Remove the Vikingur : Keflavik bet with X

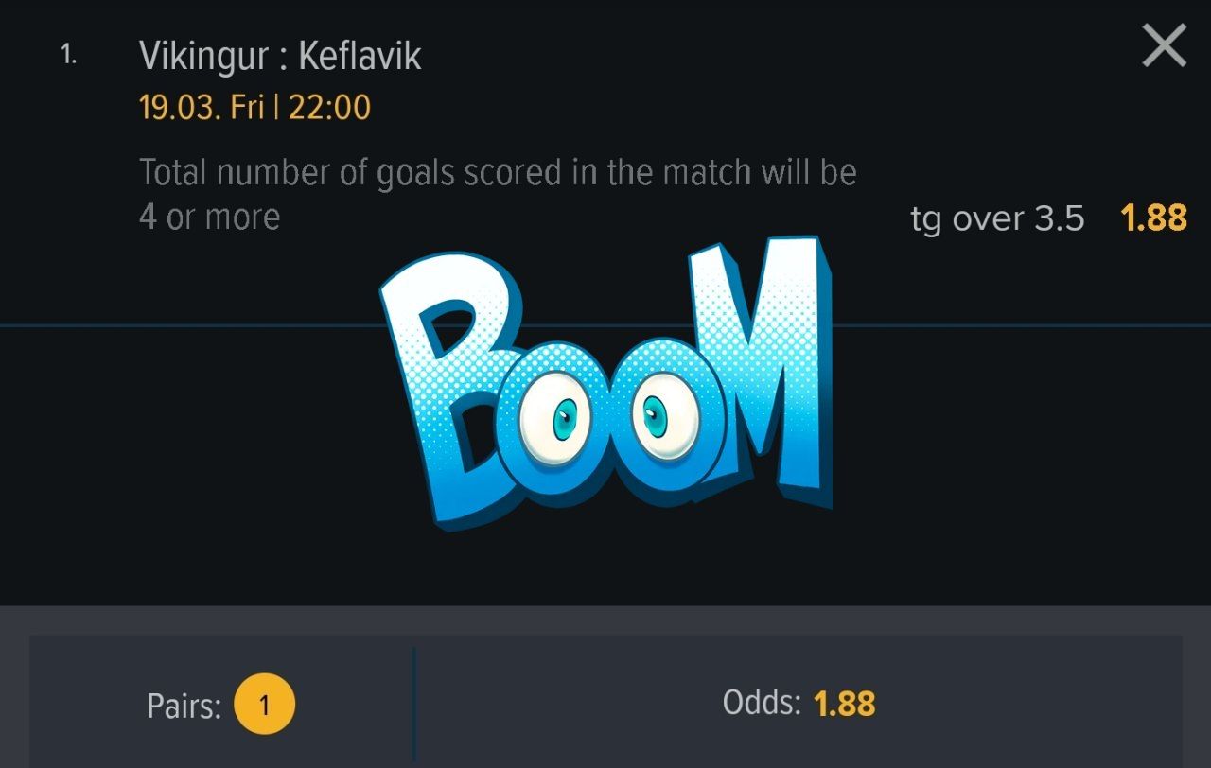point(1164,45)
